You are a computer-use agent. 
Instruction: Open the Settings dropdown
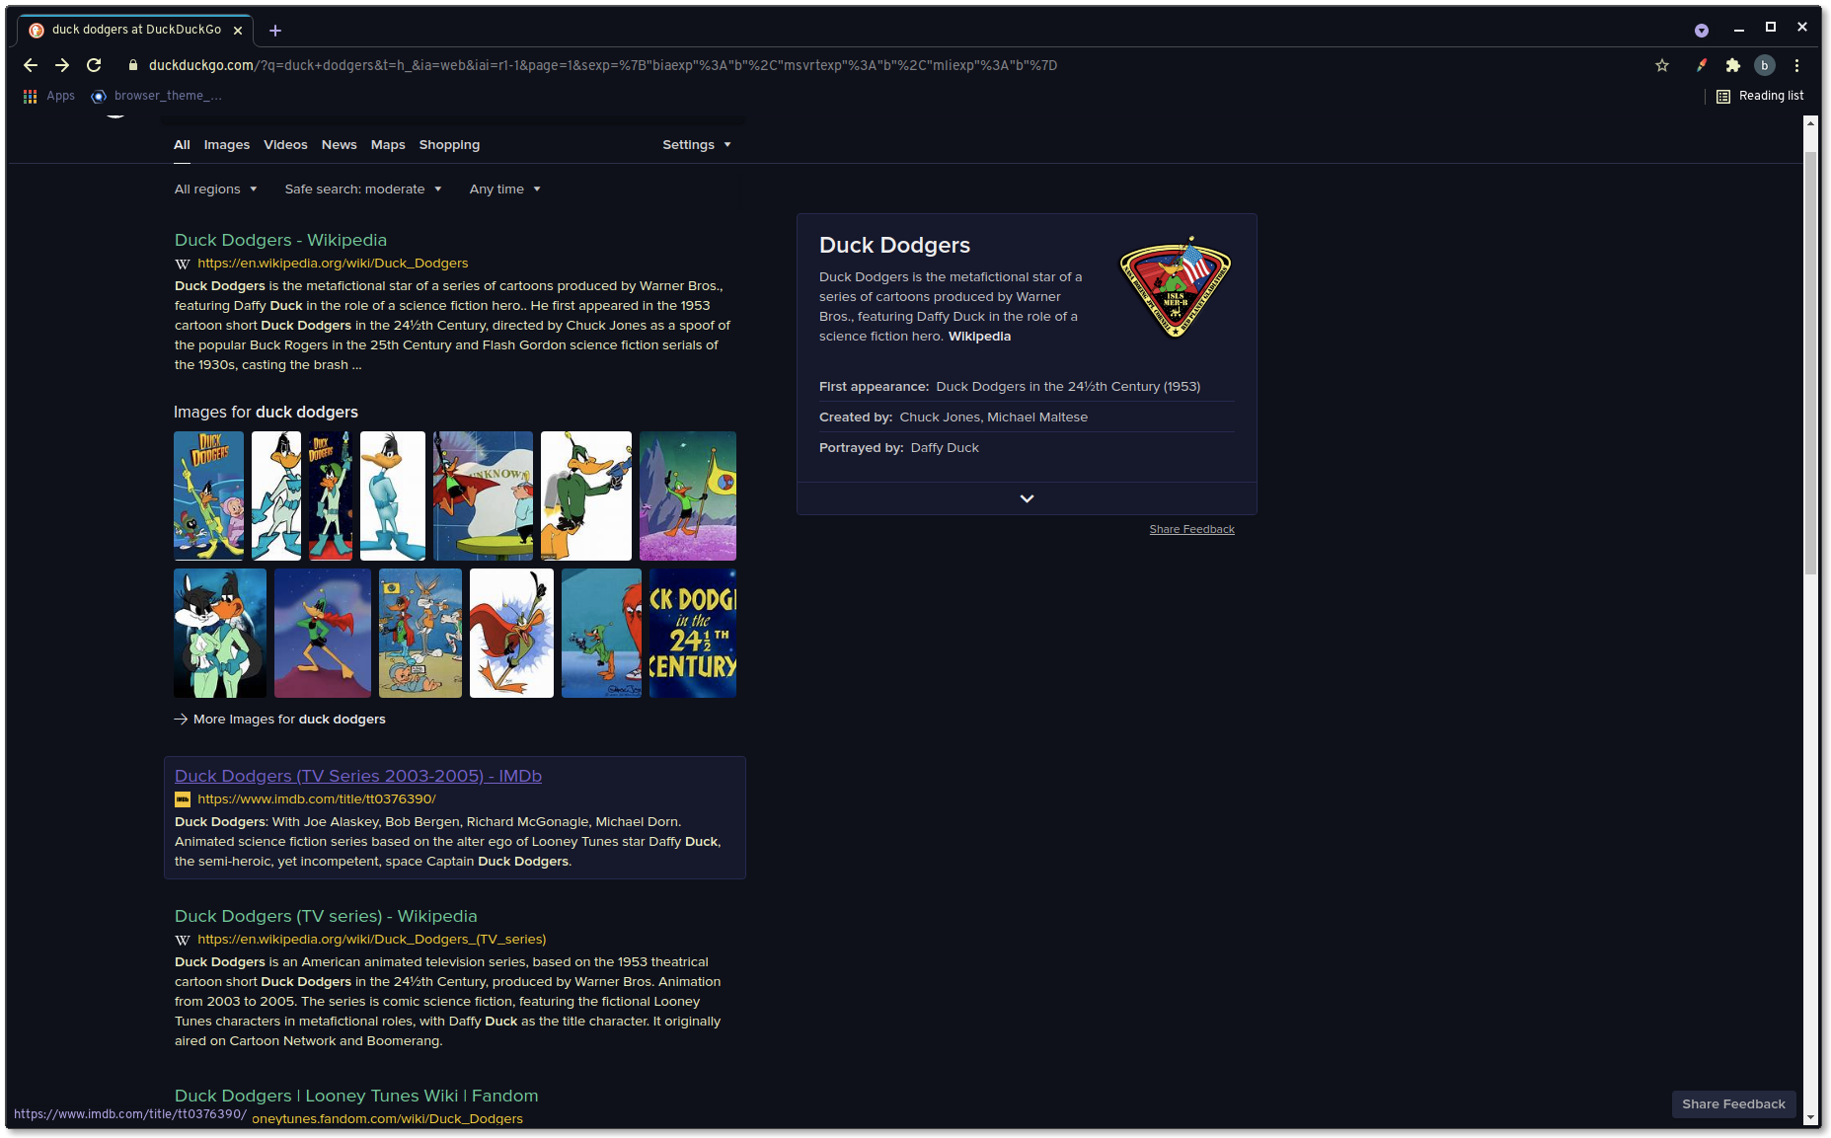[697, 145]
